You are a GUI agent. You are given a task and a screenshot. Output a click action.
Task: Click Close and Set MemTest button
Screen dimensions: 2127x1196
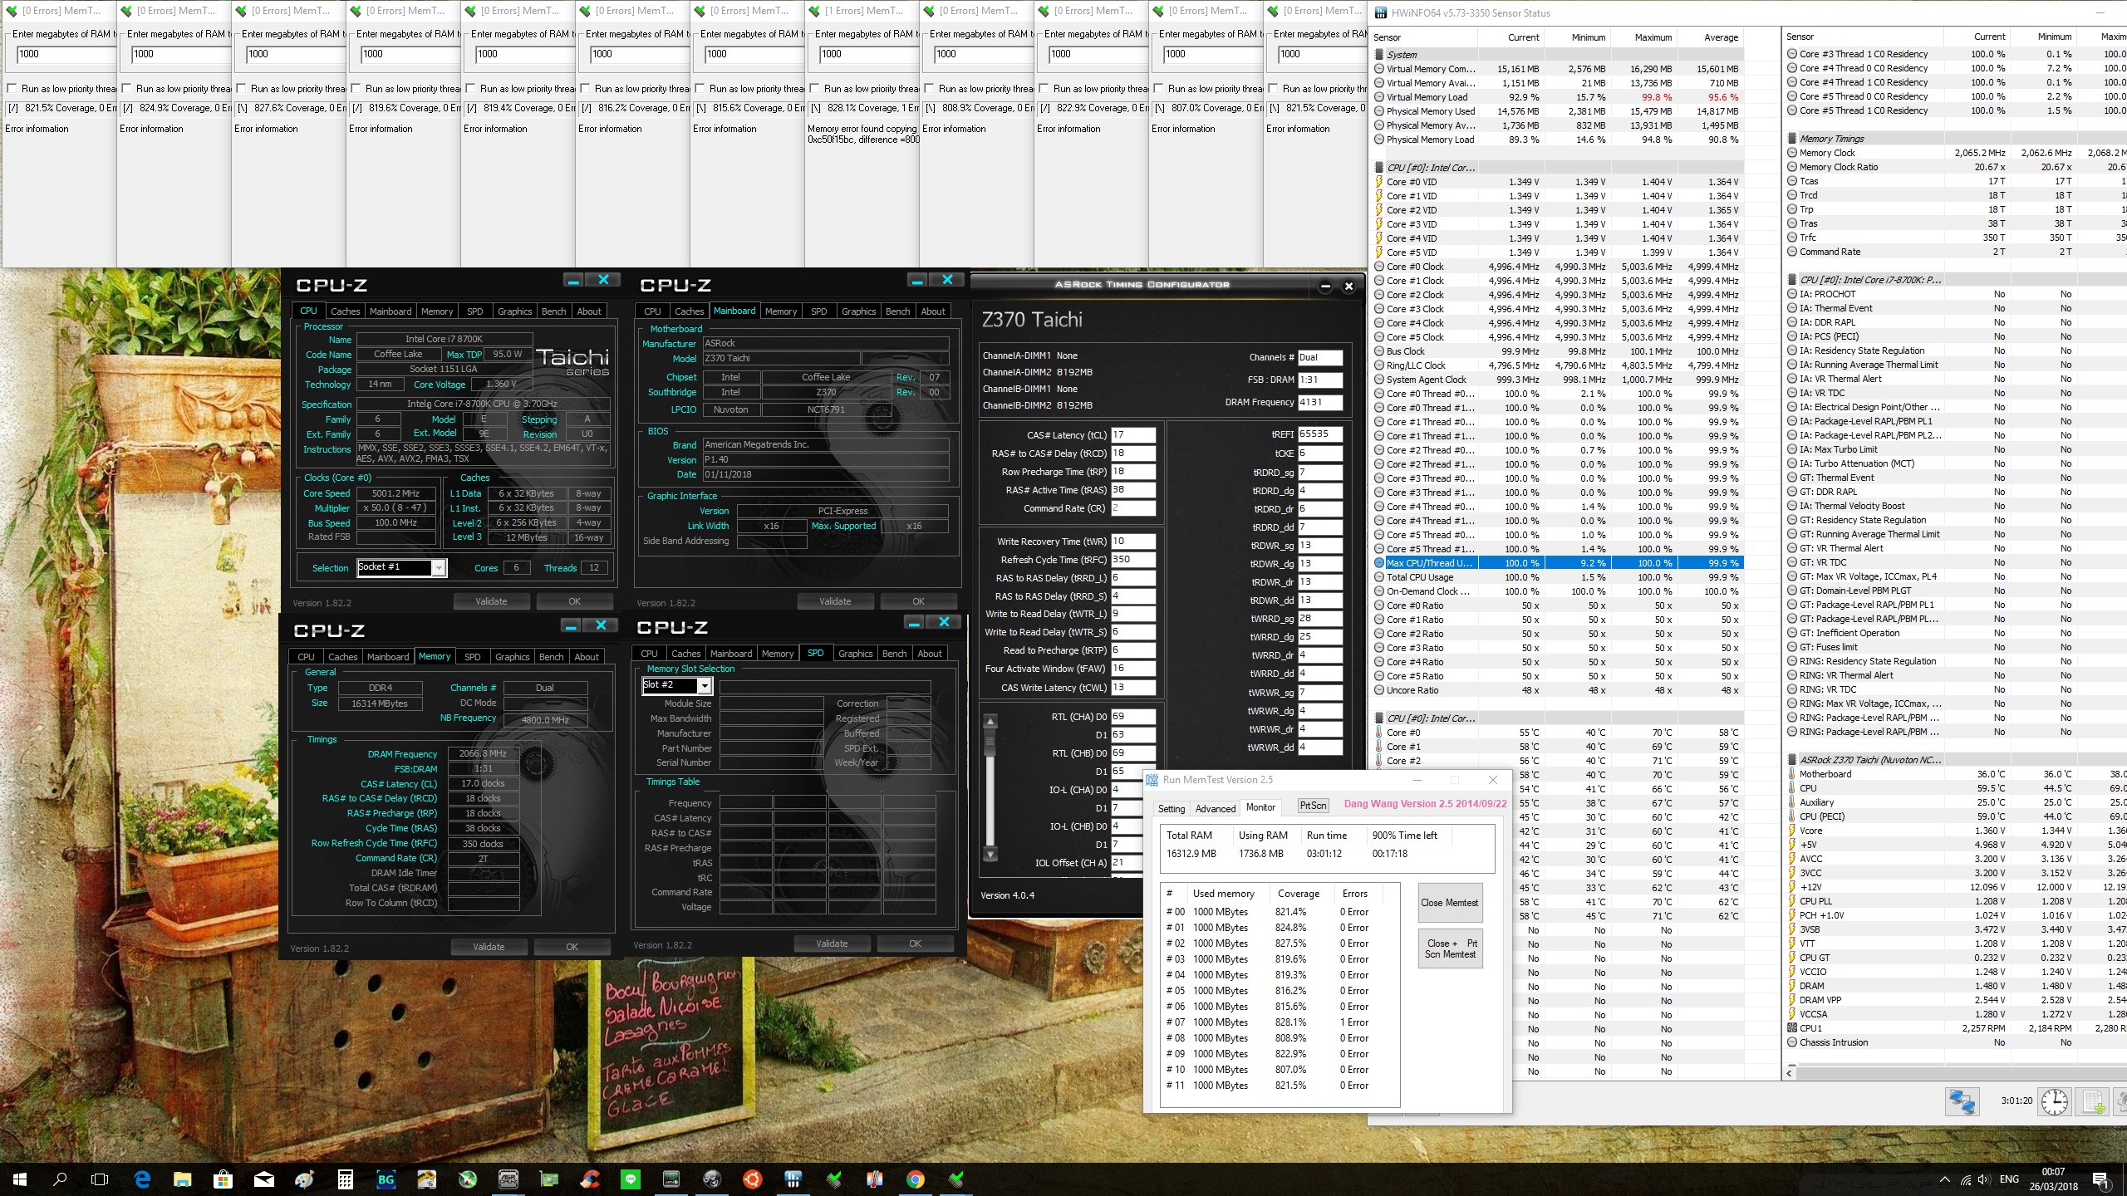tap(1452, 948)
